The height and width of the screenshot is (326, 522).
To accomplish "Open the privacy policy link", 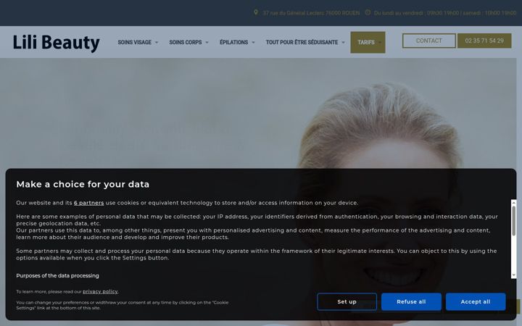I will point(100,292).
